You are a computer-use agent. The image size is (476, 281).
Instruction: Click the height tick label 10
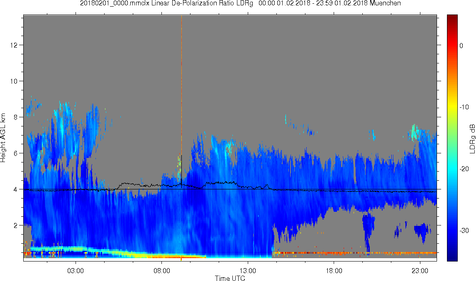point(14,81)
